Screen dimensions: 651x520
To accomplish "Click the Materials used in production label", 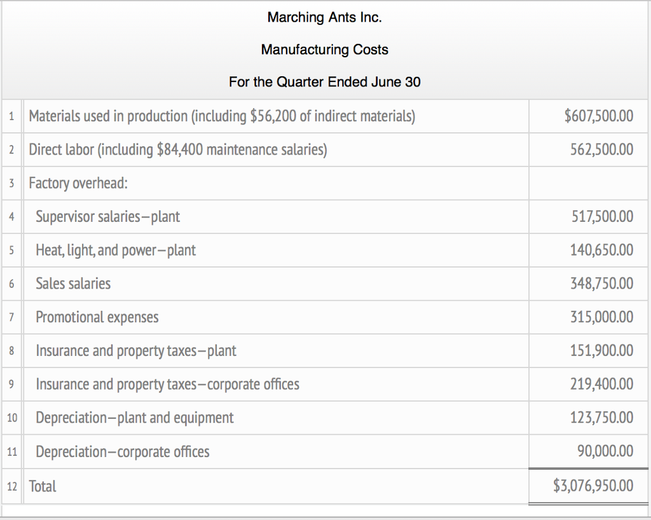I will pyautogui.click(x=222, y=116).
